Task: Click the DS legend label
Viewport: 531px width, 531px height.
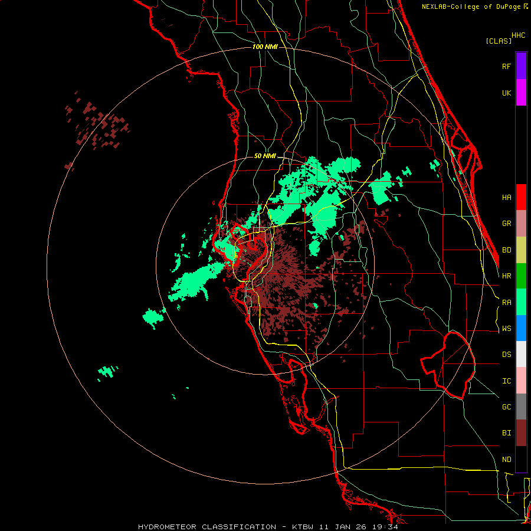Action: (506, 355)
